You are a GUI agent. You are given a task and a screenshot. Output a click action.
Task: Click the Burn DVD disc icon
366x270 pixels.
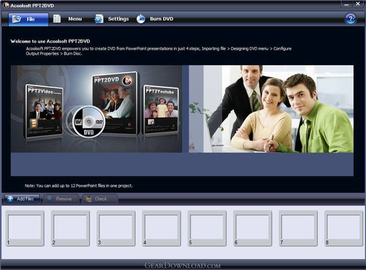pyautogui.click(x=141, y=19)
